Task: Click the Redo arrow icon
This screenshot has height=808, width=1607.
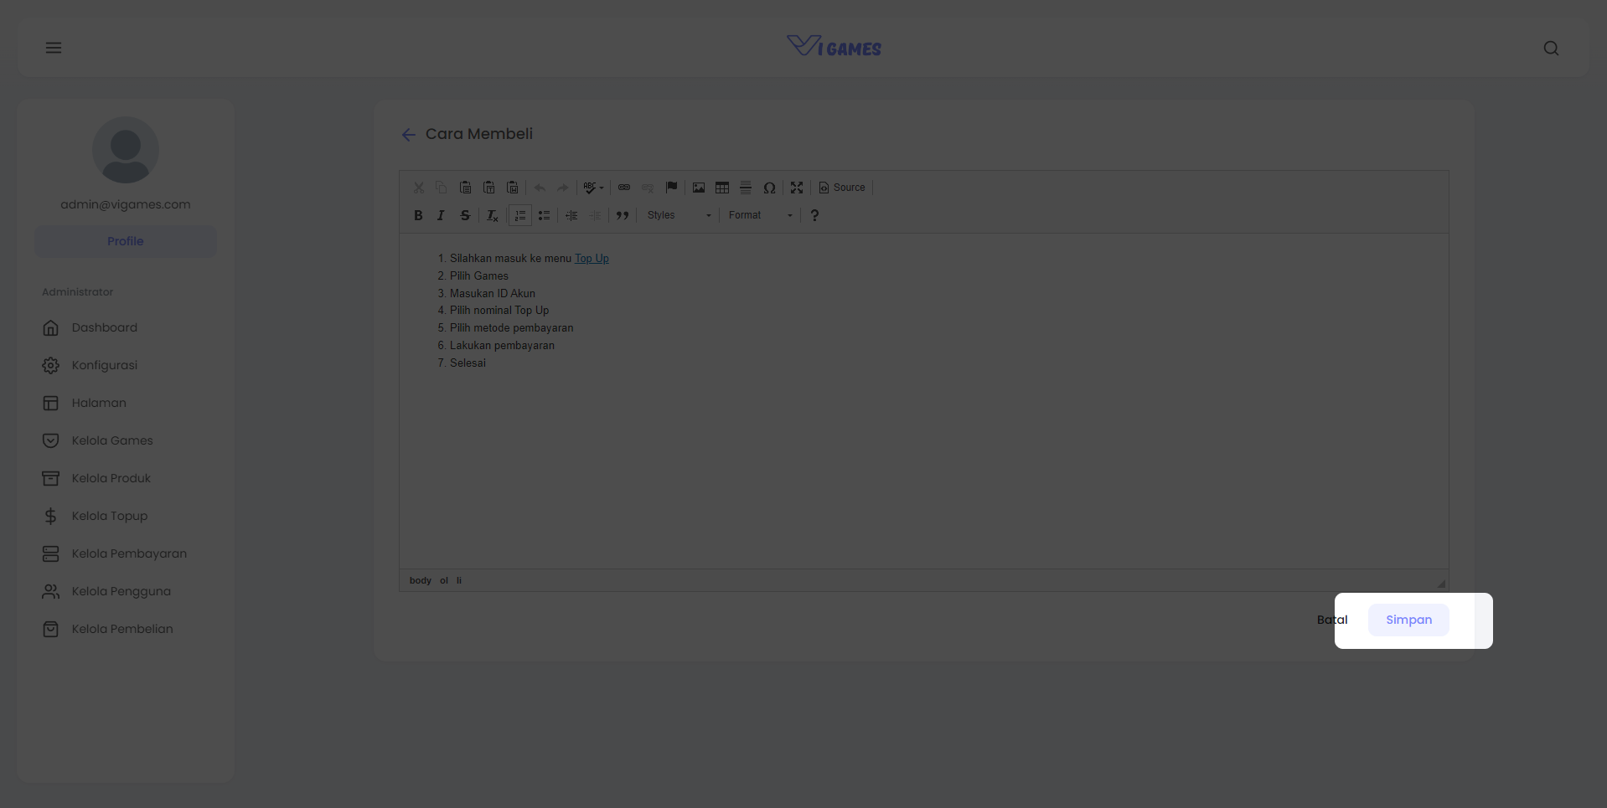Action: [x=563, y=188]
